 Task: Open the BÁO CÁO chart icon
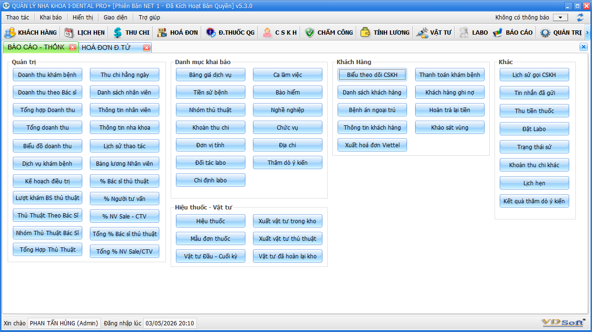(x=498, y=33)
